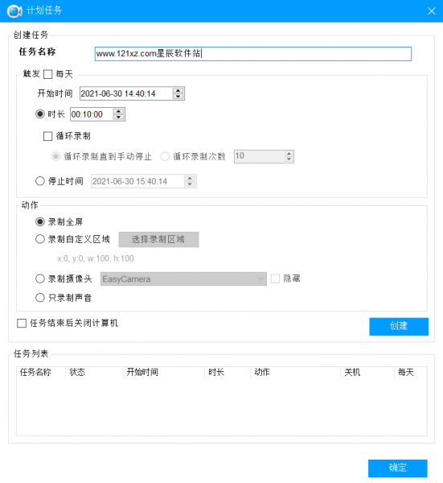Screen dimensions: 443x483
Task: Click the blue 创建 button
Action: click(399, 327)
